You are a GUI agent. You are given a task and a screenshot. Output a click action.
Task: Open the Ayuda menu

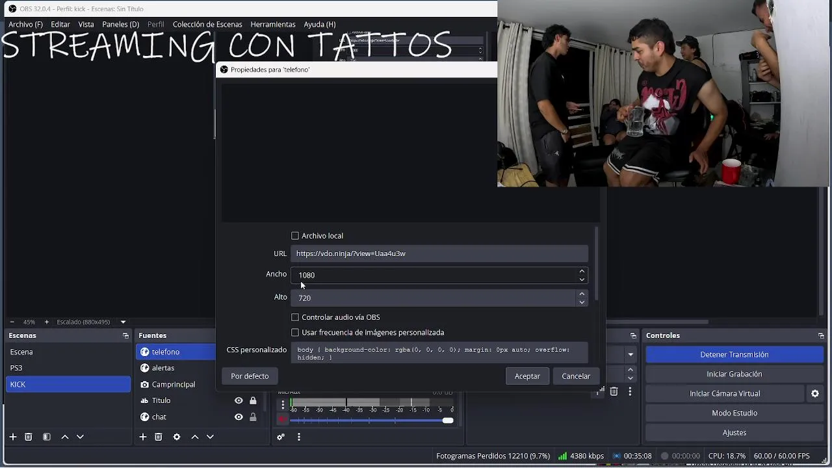click(320, 24)
